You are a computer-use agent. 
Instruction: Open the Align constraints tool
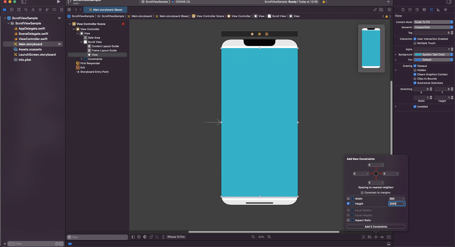(x=369, y=237)
